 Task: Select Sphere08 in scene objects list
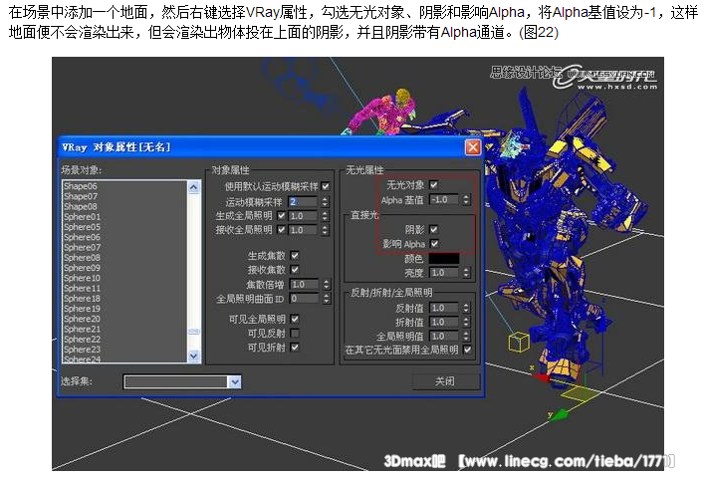(83, 258)
